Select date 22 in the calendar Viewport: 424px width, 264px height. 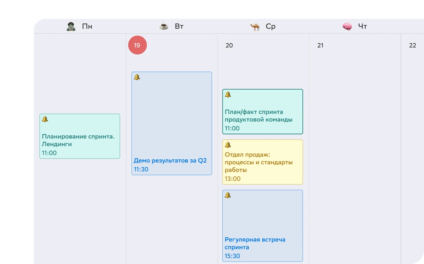(x=413, y=46)
